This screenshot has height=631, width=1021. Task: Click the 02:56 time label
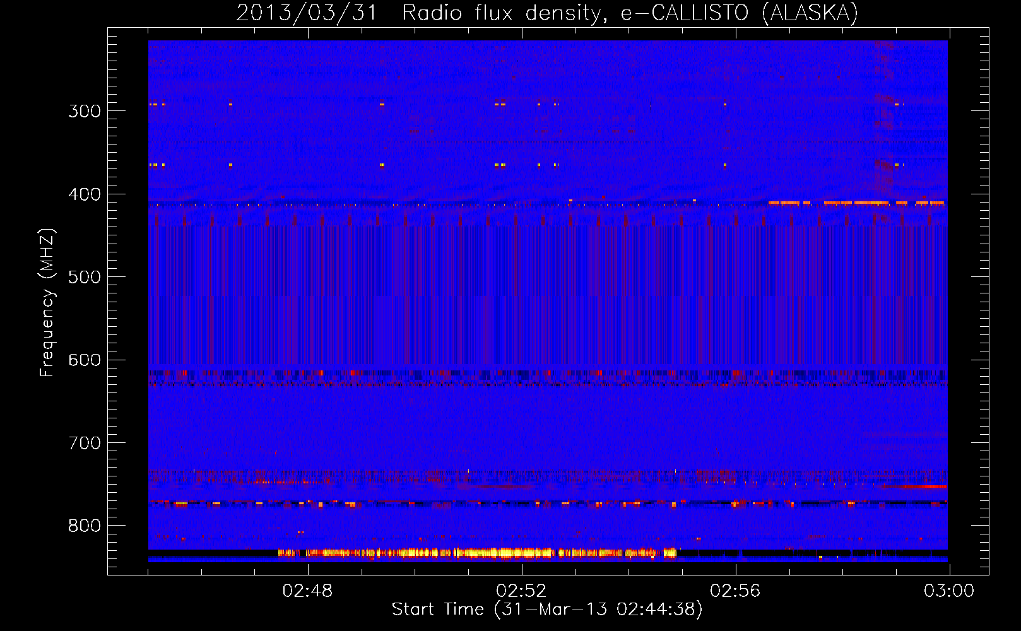735,591
